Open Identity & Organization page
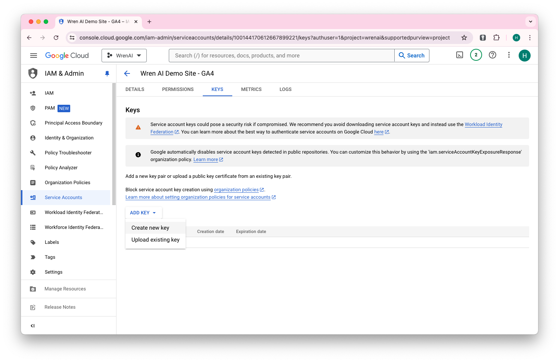This screenshot has width=559, height=362. (x=66, y=138)
